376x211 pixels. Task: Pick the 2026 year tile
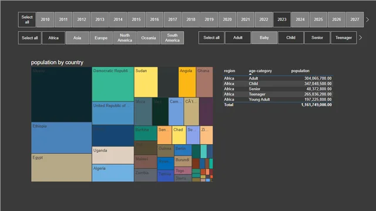(337, 19)
